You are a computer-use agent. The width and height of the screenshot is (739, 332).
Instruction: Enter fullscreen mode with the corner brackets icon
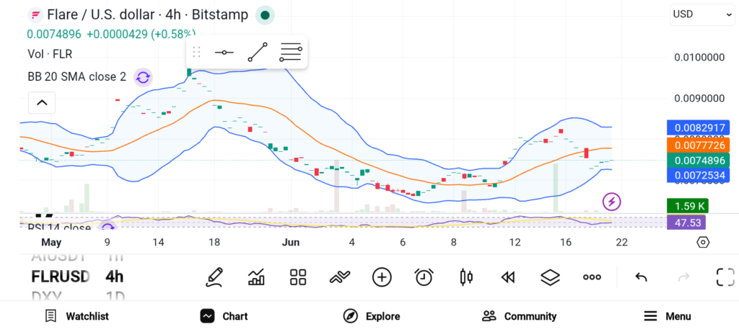point(725,277)
